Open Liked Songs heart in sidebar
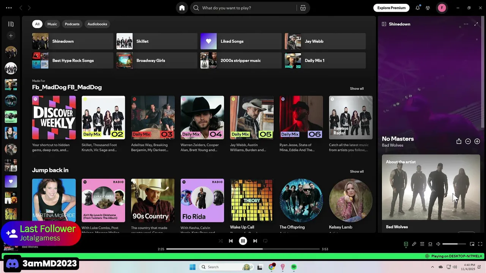The image size is (486, 273). coord(11,182)
